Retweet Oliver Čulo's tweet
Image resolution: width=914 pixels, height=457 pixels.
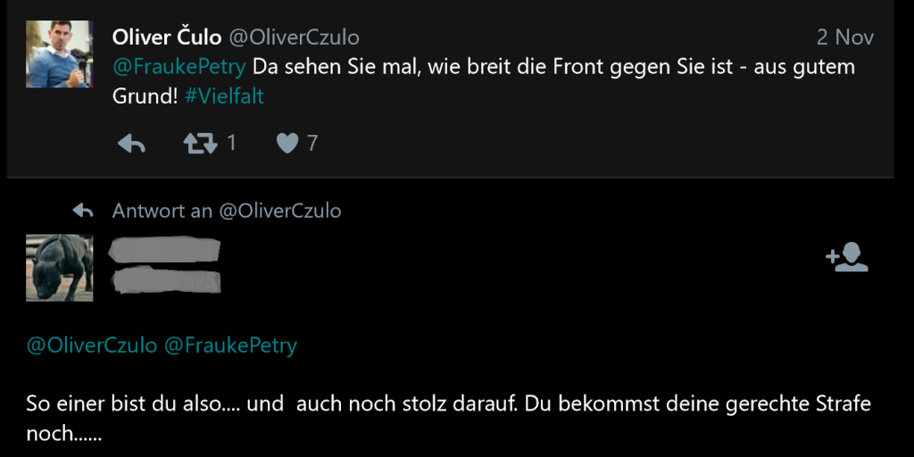point(200,143)
